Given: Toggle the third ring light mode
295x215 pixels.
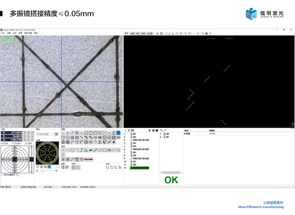Looking at the screenshot, I should click(x=45, y=167).
